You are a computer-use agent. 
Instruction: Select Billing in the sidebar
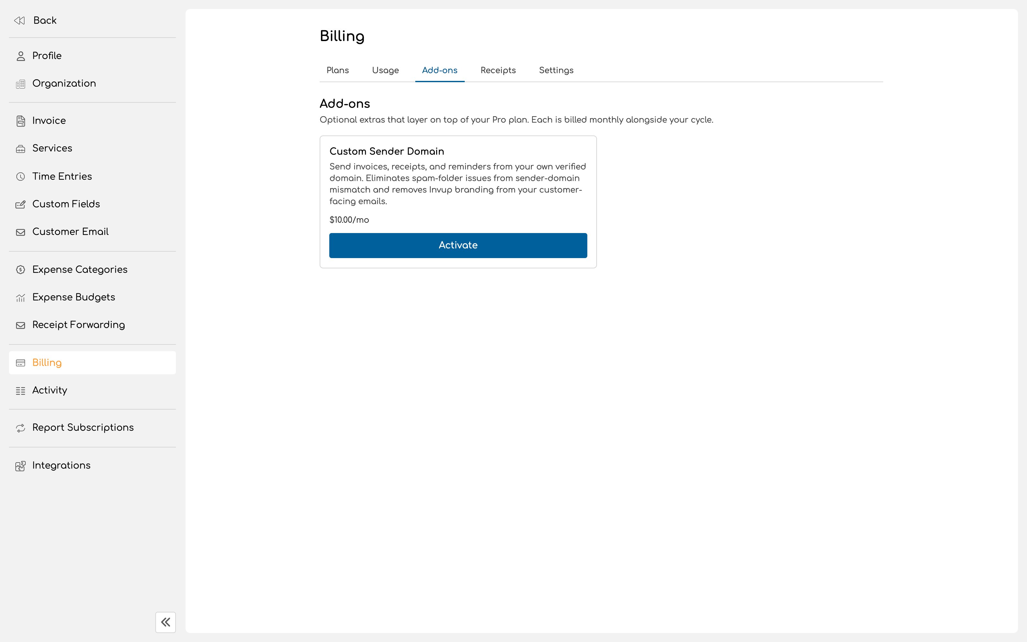pos(92,363)
